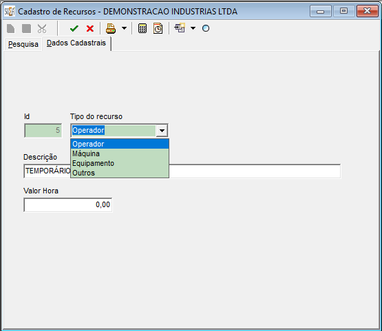Expand the printer options dropdown arrow
The image size is (382, 331).
point(125,28)
